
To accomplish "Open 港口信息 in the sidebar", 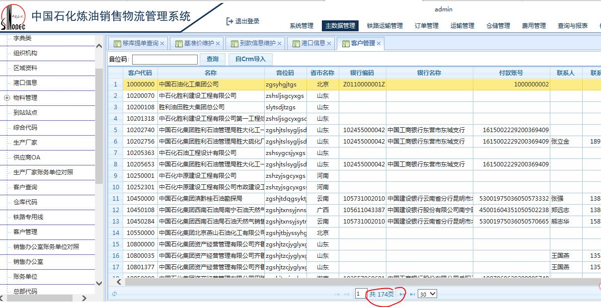I will [x=25, y=83].
